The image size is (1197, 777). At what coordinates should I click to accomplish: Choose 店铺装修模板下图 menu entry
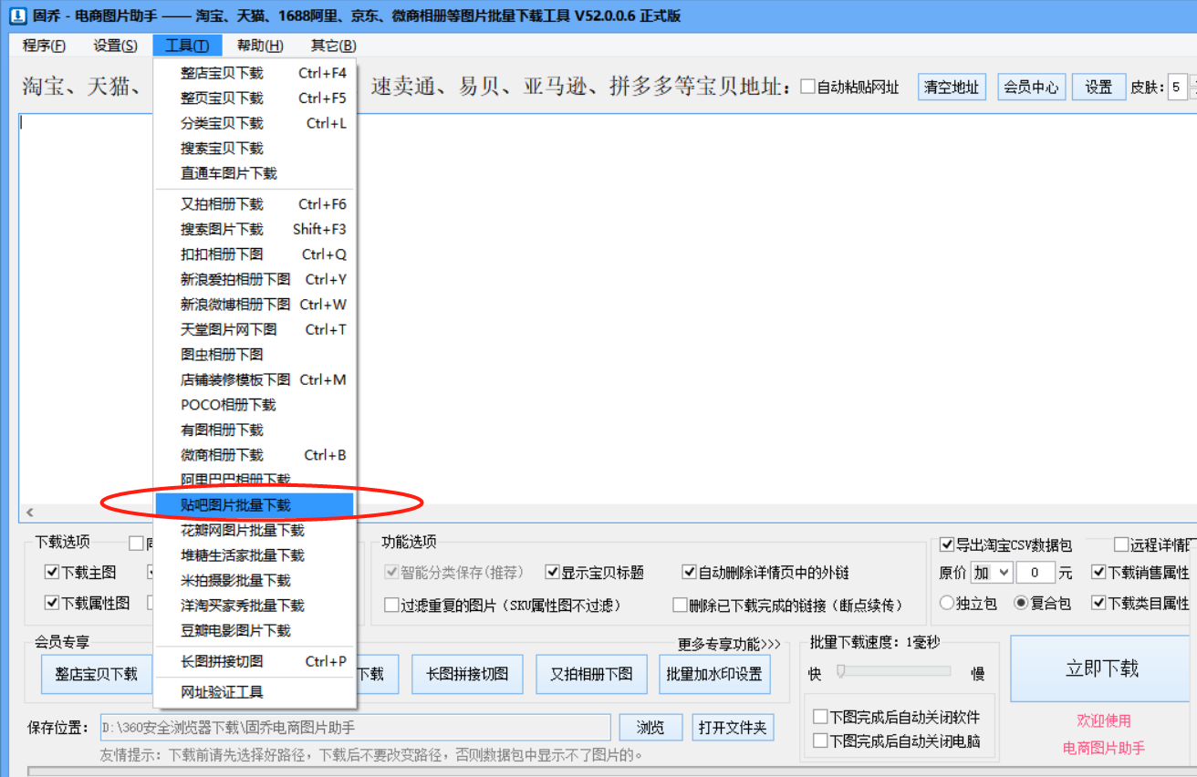tap(255, 379)
